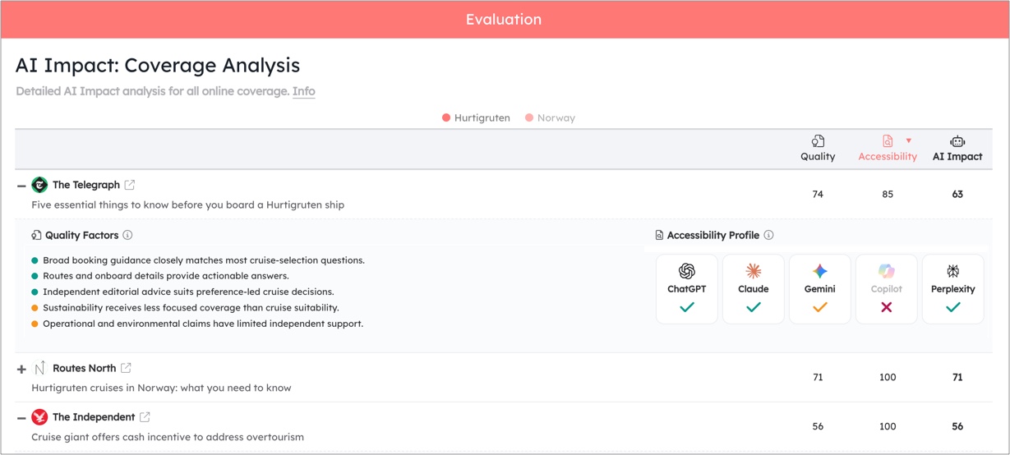
Task: Click the Routes North logo icon
Action: [x=39, y=368]
